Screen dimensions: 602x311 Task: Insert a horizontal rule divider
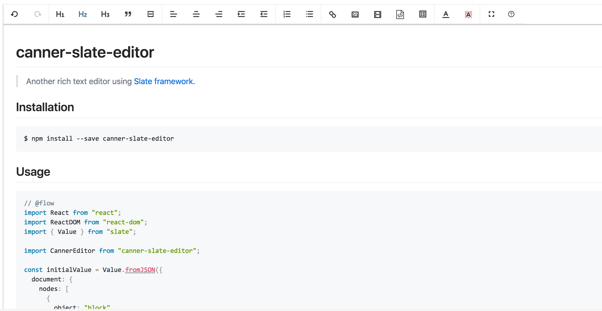pyautogui.click(x=151, y=14)
